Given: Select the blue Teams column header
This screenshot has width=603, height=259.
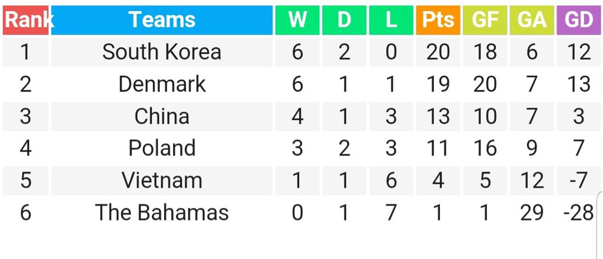Looking at the screenshot, I should point(162,20).
